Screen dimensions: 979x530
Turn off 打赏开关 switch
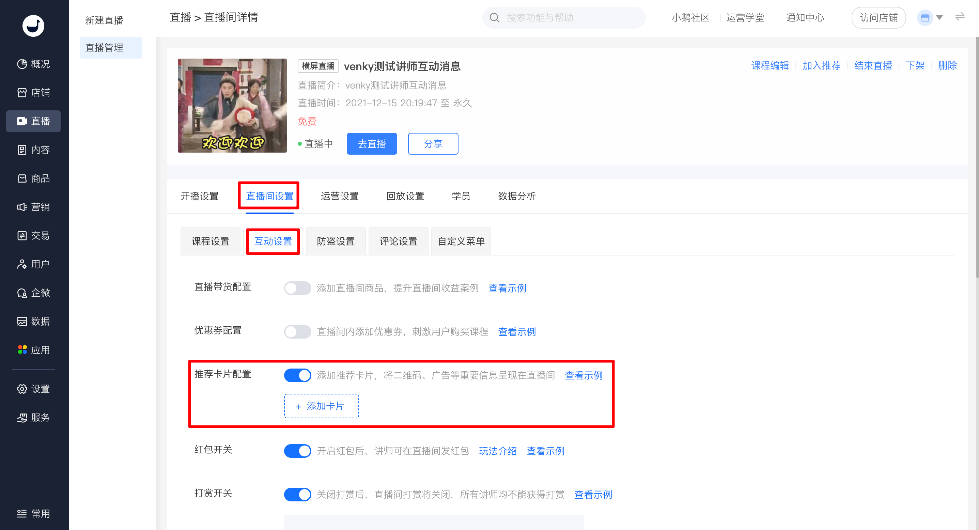[298, 495]
